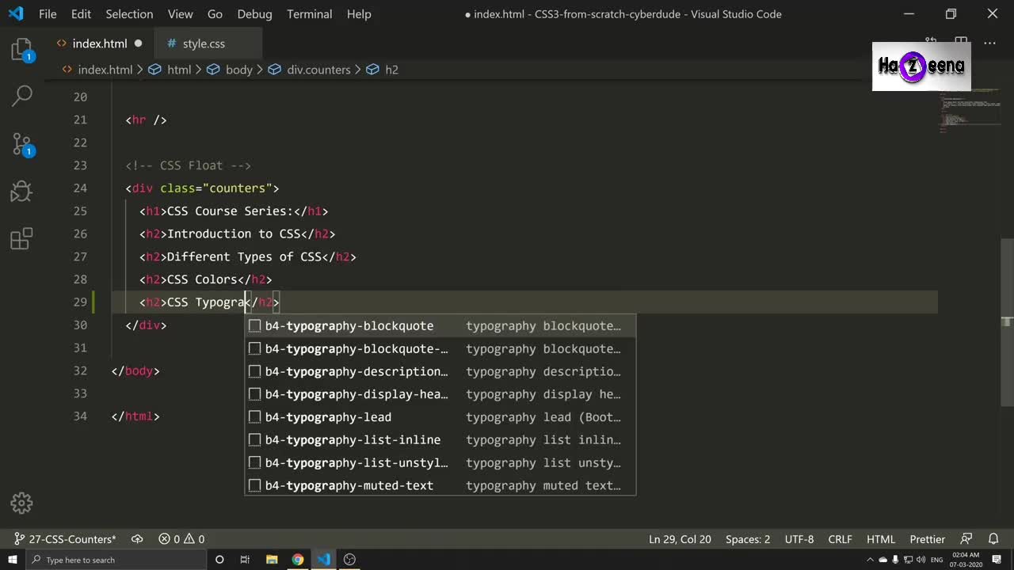
Task: Select b4-typography-display-hea… suggestion
Action: [440, 394]
